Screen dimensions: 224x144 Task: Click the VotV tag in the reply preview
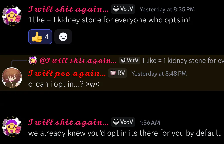(130, 61)
